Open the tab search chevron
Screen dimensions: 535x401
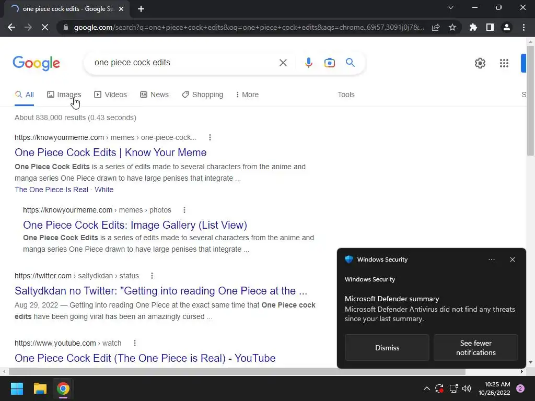point(451,7)
